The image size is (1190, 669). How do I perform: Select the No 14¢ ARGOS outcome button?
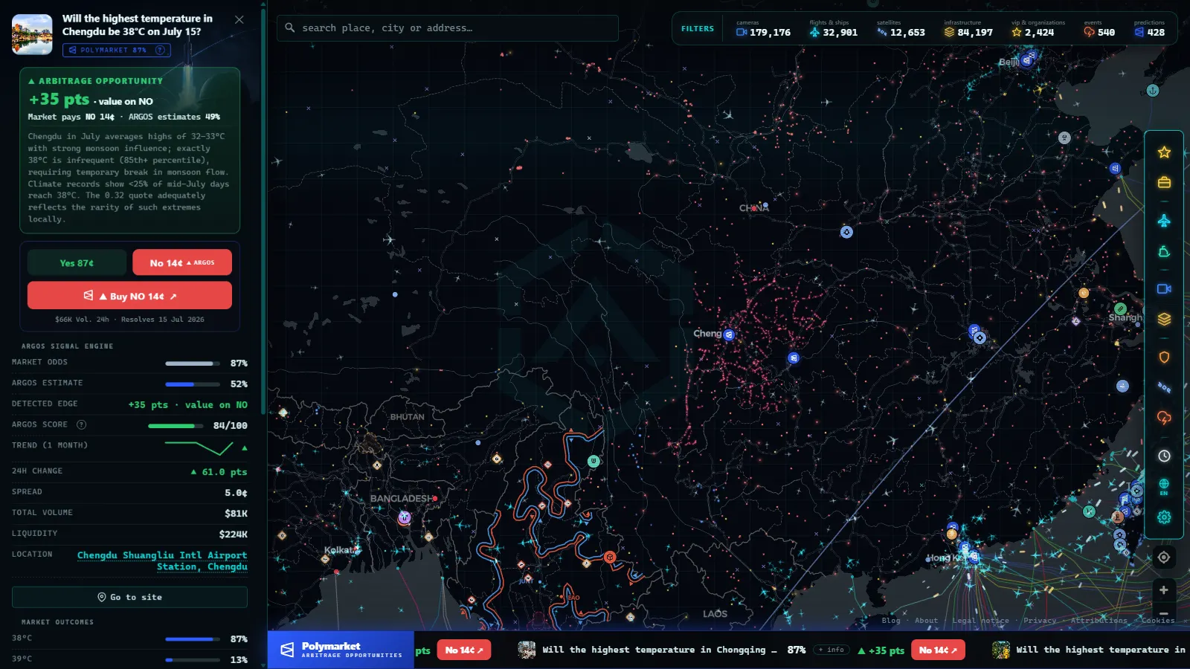point(182,262)
